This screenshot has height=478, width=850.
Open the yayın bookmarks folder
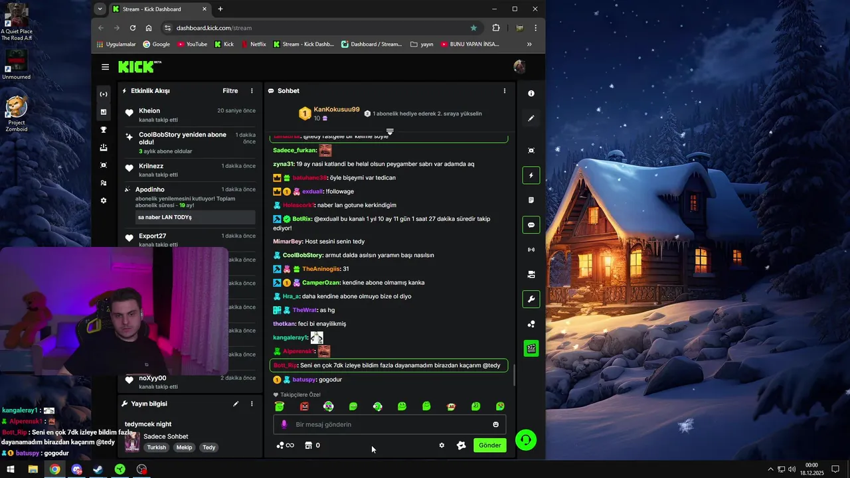(x=422, y=44)
